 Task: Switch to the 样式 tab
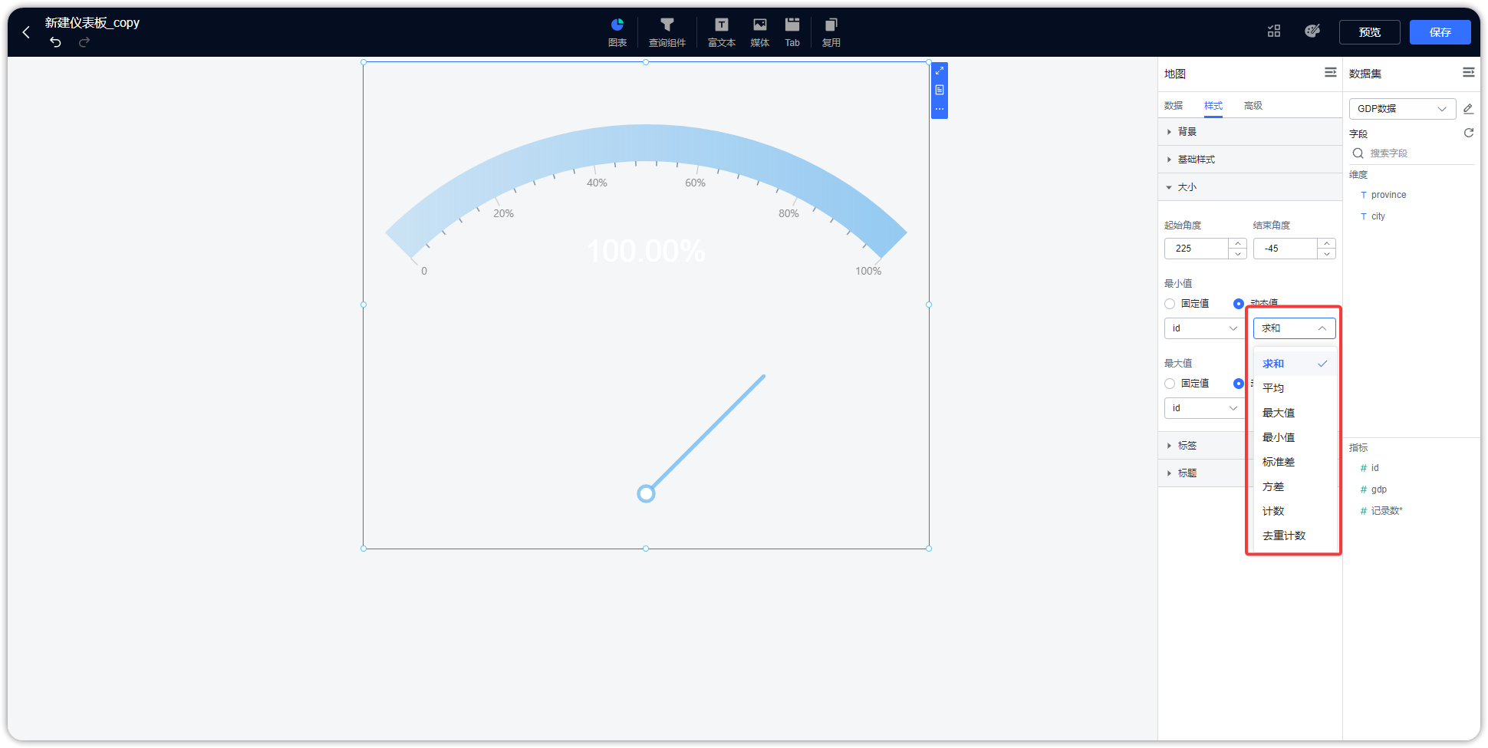(1213, 106)
